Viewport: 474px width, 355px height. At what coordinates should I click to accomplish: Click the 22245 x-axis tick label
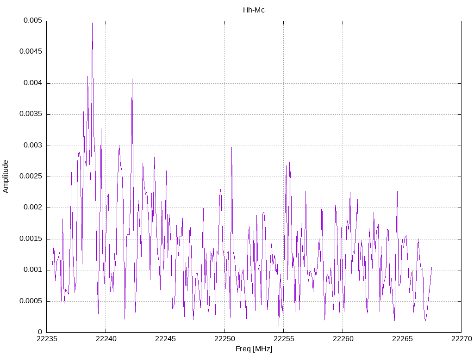[x=165, y=339]
